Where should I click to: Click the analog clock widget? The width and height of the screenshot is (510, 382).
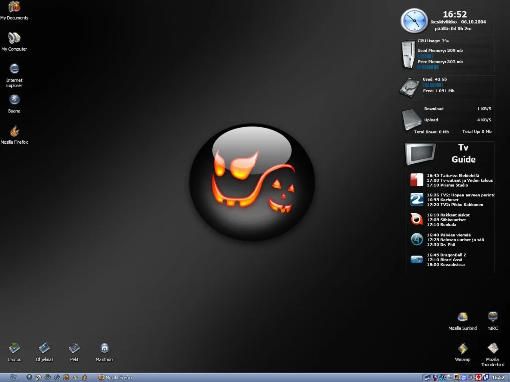pyautogui.click(x=414, y=21)
